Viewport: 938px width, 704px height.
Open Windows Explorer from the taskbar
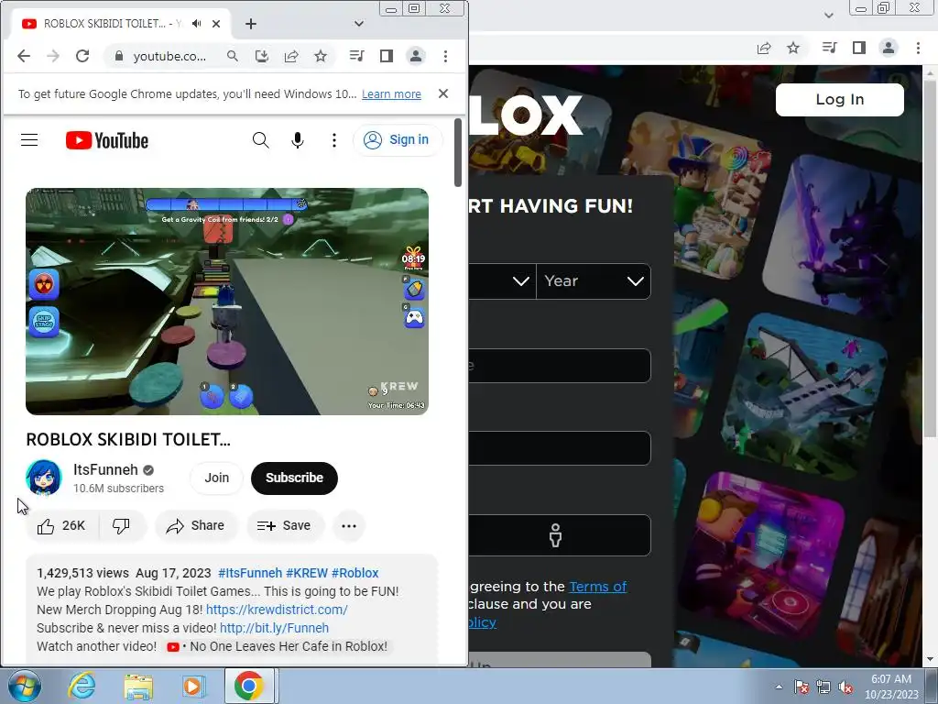(138, 686)
